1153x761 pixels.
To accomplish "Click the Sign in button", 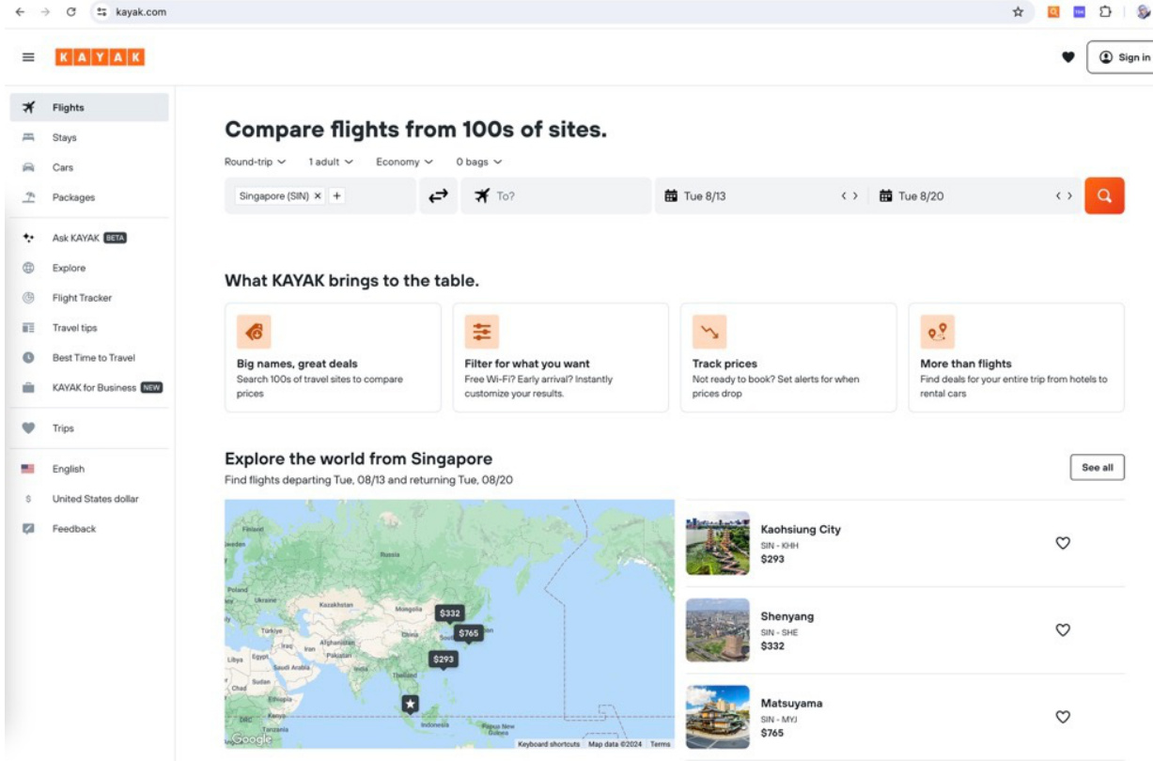I will tap(1122, 57).
